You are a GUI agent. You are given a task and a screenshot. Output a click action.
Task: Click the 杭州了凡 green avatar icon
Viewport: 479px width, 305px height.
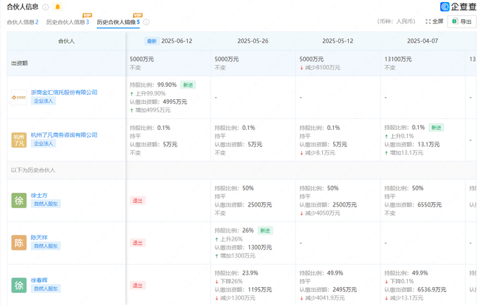18,139
